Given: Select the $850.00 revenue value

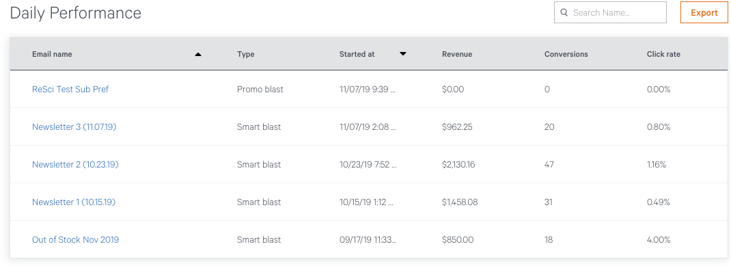Looking at the screenshot, I should coord(458,240).
